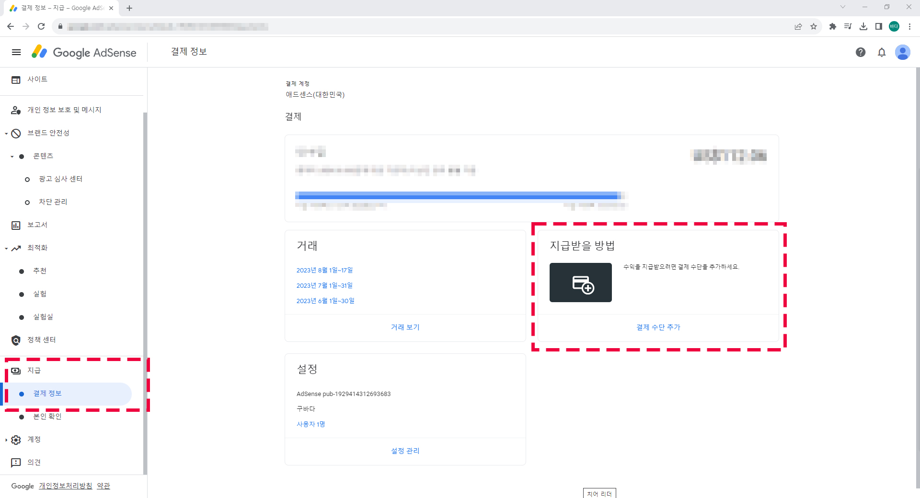
Task: Open 실험실 under 최적화
Action: point(43,317)
